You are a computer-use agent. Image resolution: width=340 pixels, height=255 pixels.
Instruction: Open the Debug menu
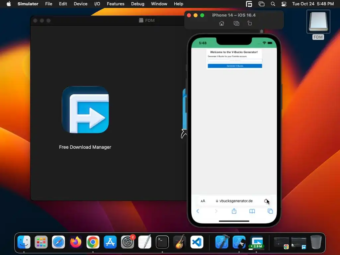[x=138, y=4]
